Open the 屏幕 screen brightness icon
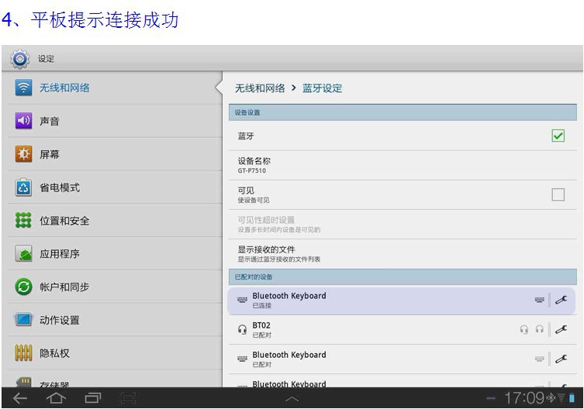The height and width of the screenshot is (409, 584). point(23,153)
